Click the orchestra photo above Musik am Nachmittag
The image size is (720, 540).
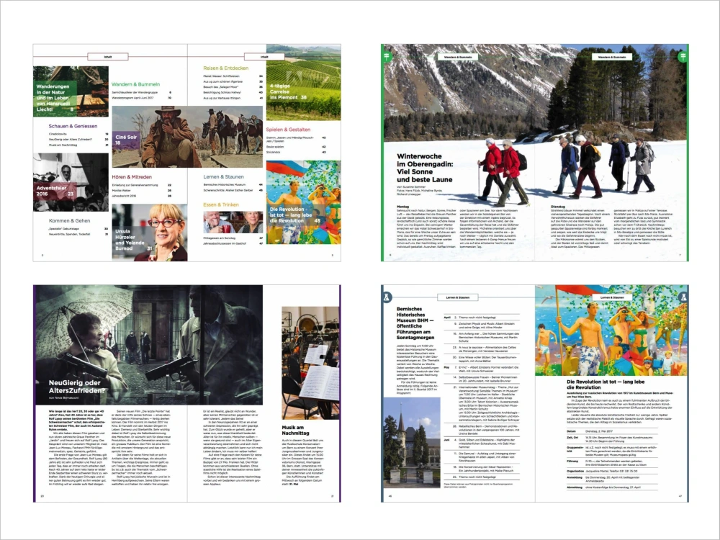tap(310, 363)
